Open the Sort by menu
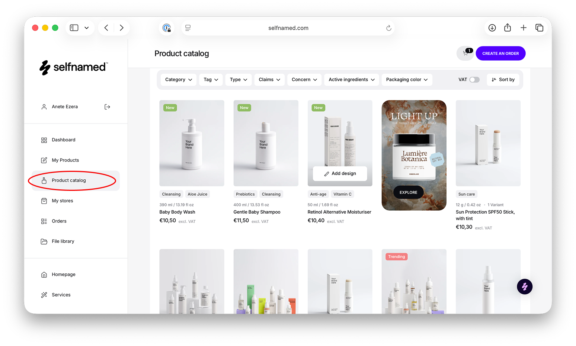This screenshot has width=576, height=346. pos(503,80)
